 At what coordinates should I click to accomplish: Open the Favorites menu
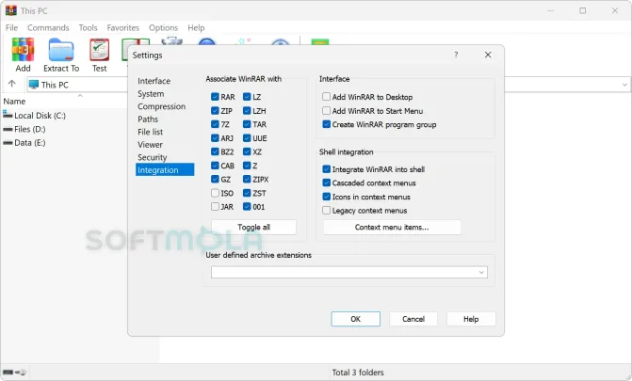point(123,28)
